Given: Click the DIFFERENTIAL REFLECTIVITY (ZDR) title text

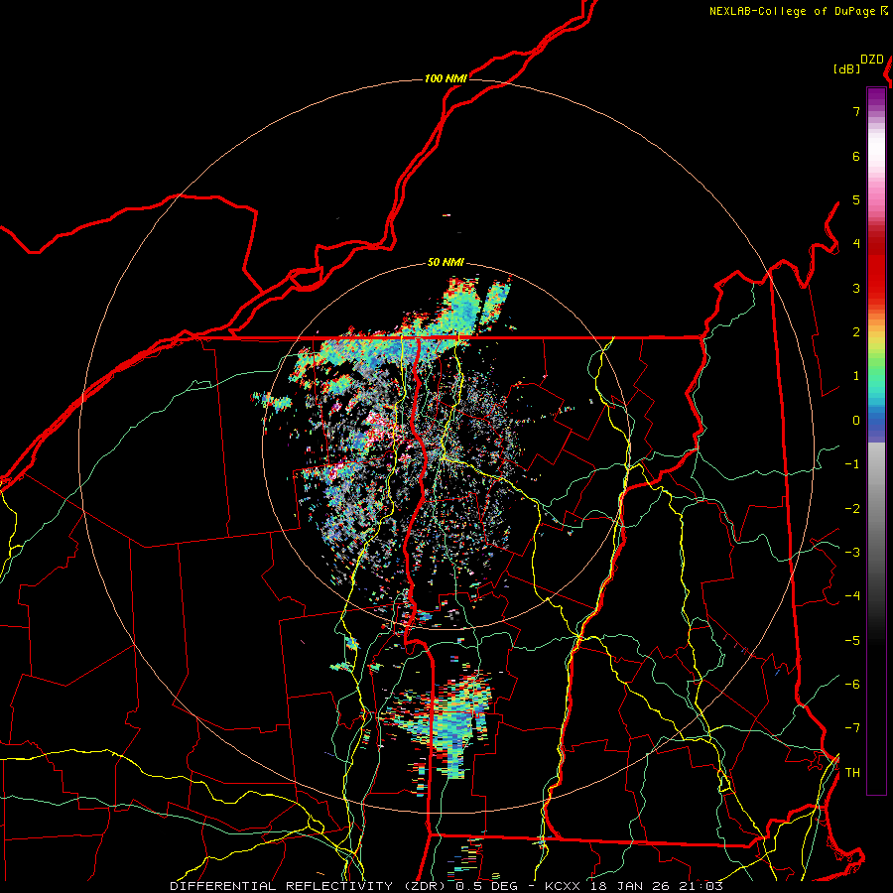Looking at the screenshot, I should (310, 886).
